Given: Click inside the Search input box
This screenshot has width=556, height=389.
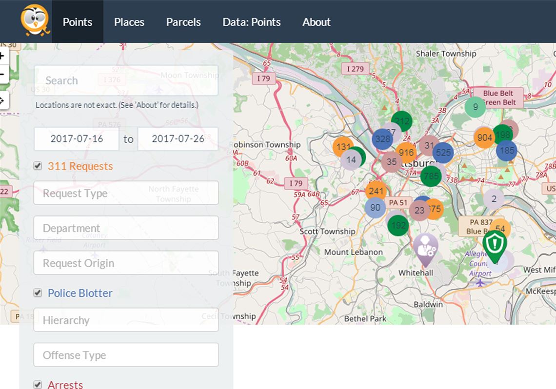Looking at the screenshot, I should coord(126,80).
